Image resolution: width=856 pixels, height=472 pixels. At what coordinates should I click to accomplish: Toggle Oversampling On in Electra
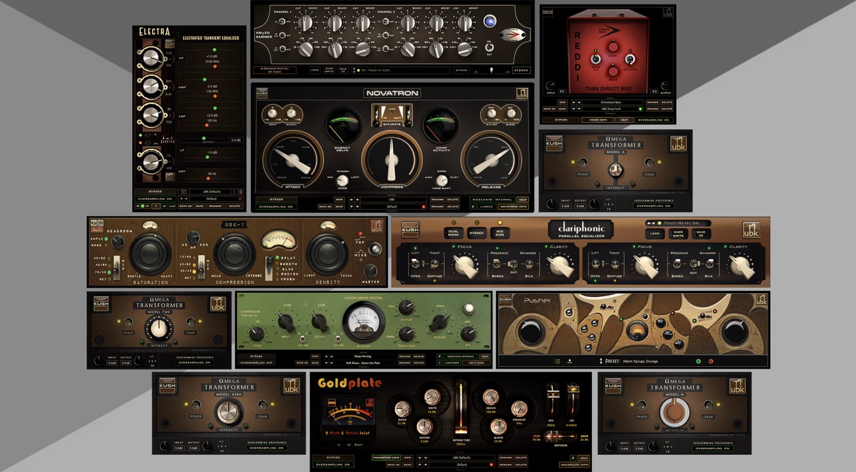[155, 199]
